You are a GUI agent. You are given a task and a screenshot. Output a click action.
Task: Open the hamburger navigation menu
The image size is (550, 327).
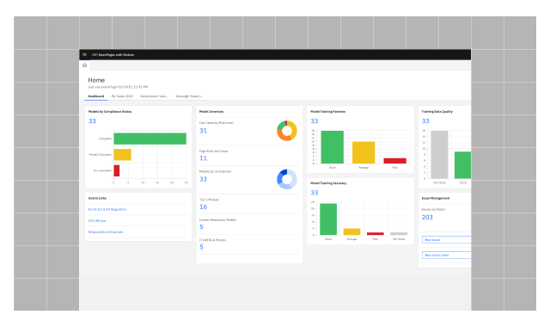pyautogui.click(x=84, y=54)
